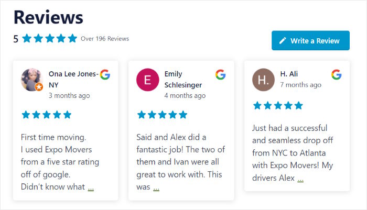
Task: Click Google icon on Emily Schlesinger review
Action: (x=221, y=74)
